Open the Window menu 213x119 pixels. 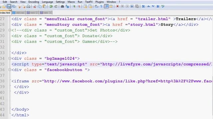point(111,2)
